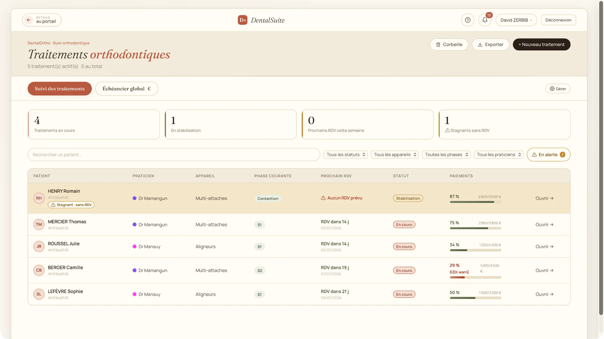This screenshot has width=604, height=339.
Task: Click the DentalOrtho · Suivi orthodontique breadcrumb
Action: click(x=58, y=43)
